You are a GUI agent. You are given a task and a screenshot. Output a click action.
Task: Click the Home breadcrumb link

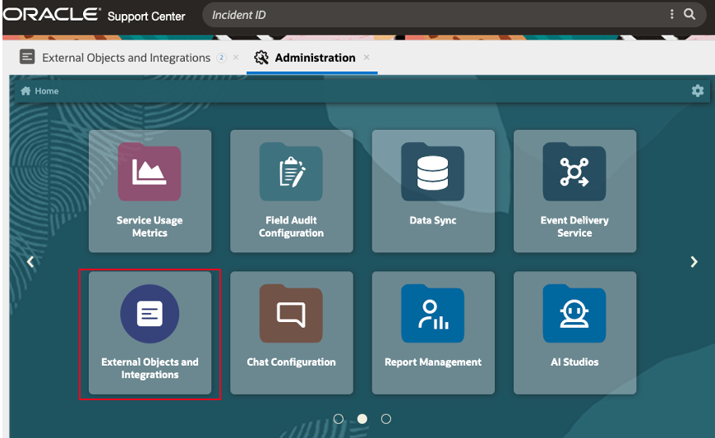click(47, 91)
